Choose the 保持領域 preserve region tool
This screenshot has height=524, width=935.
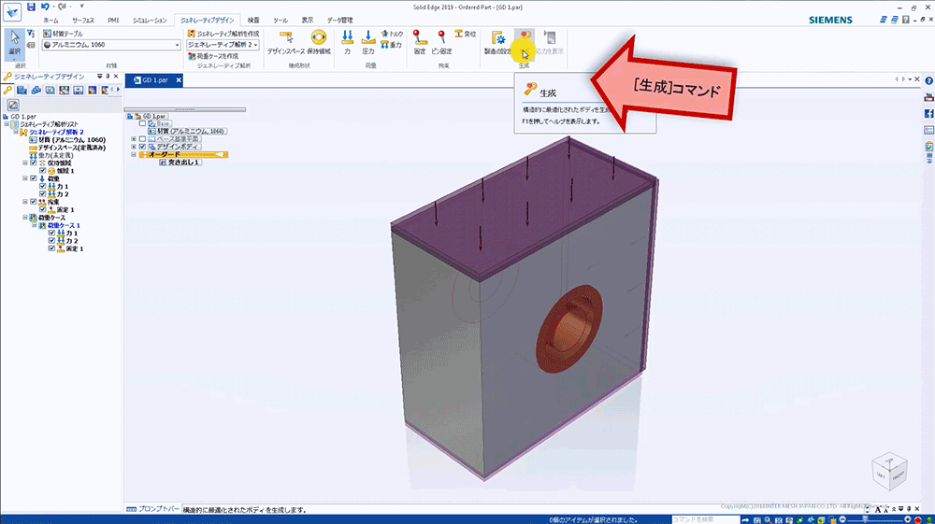point(319,43)
